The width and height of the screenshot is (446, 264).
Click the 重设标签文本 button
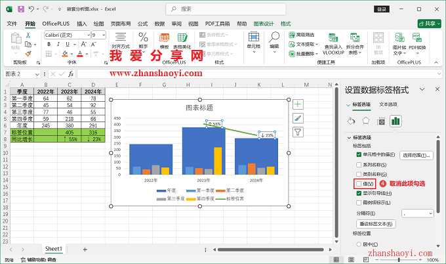click(x=376, y=224)
